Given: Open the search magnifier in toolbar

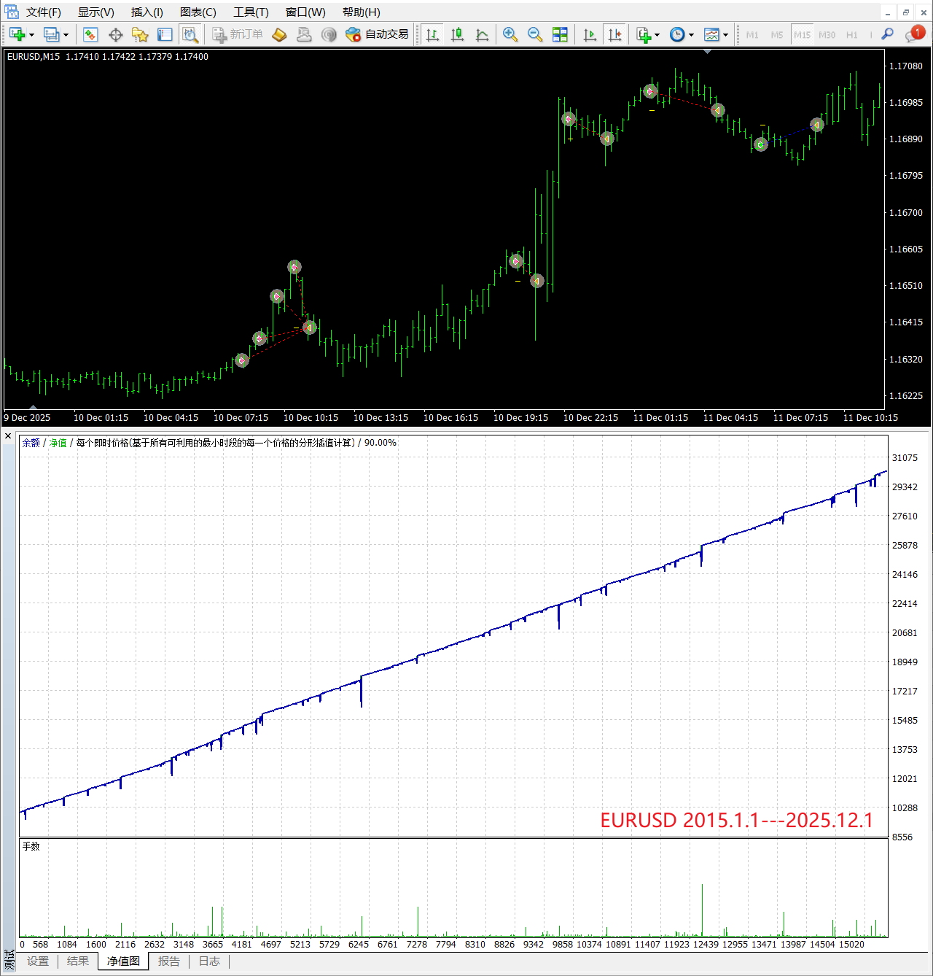Looking at the screenshot, I should point(887,34).
